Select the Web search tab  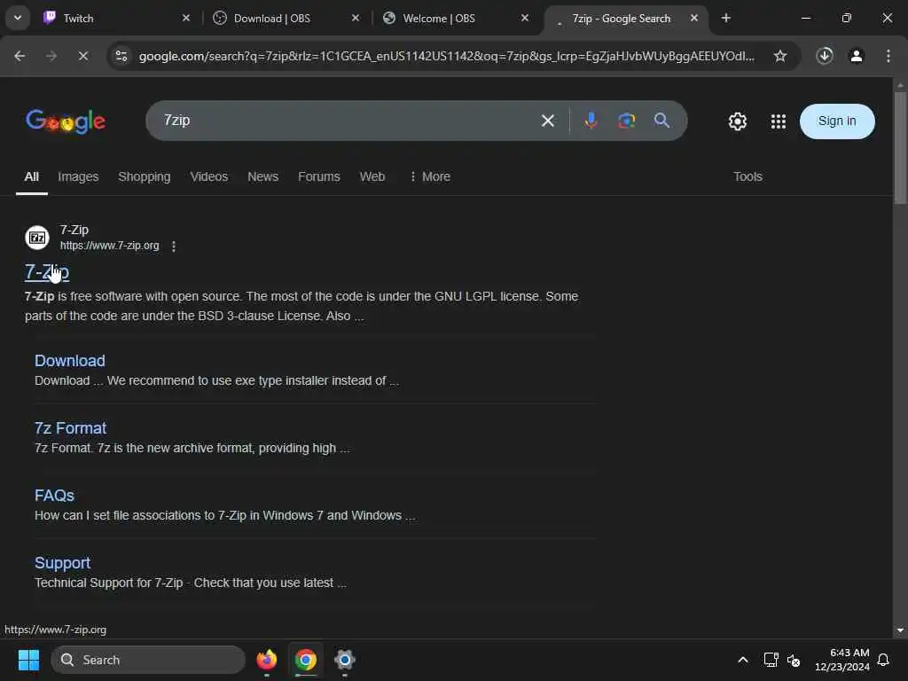[372, 176]
